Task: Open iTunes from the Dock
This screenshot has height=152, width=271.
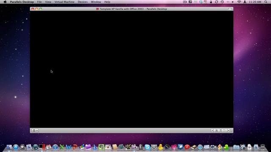Action: (x=55, y=147)
